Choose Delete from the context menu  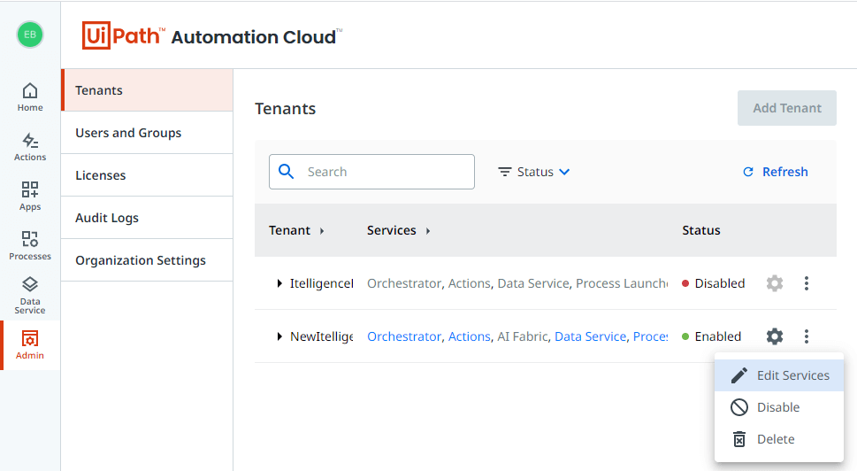point(779,439)
